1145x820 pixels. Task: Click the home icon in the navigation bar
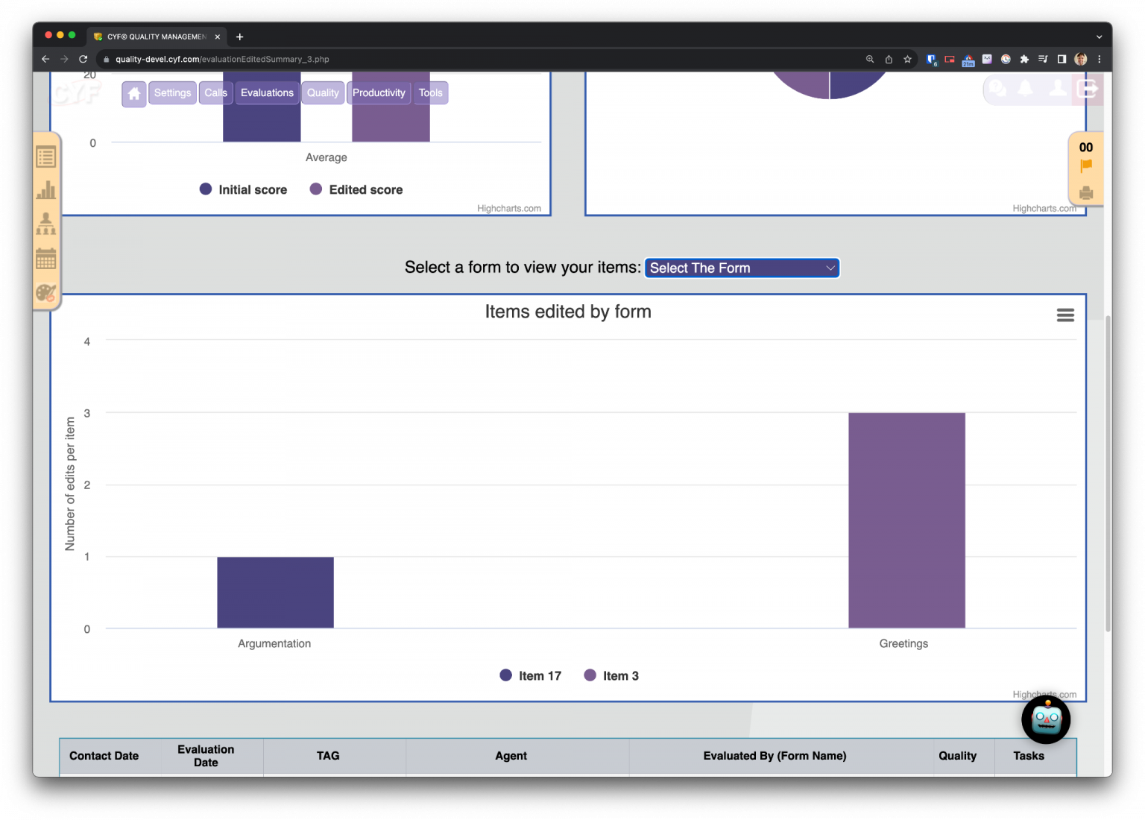point(133,92)
